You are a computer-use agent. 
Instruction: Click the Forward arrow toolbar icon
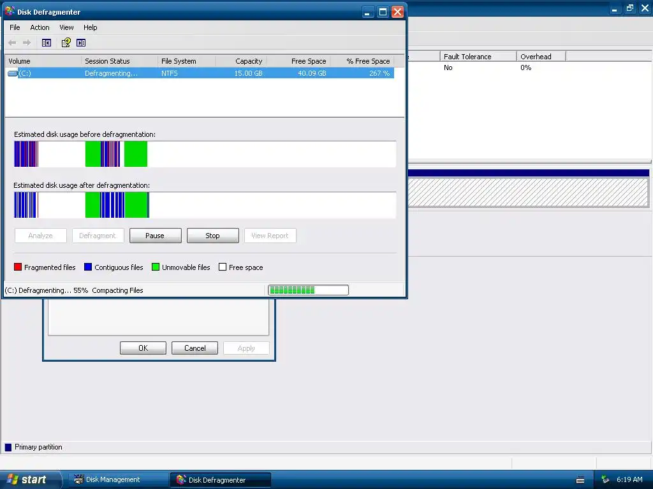27,43
